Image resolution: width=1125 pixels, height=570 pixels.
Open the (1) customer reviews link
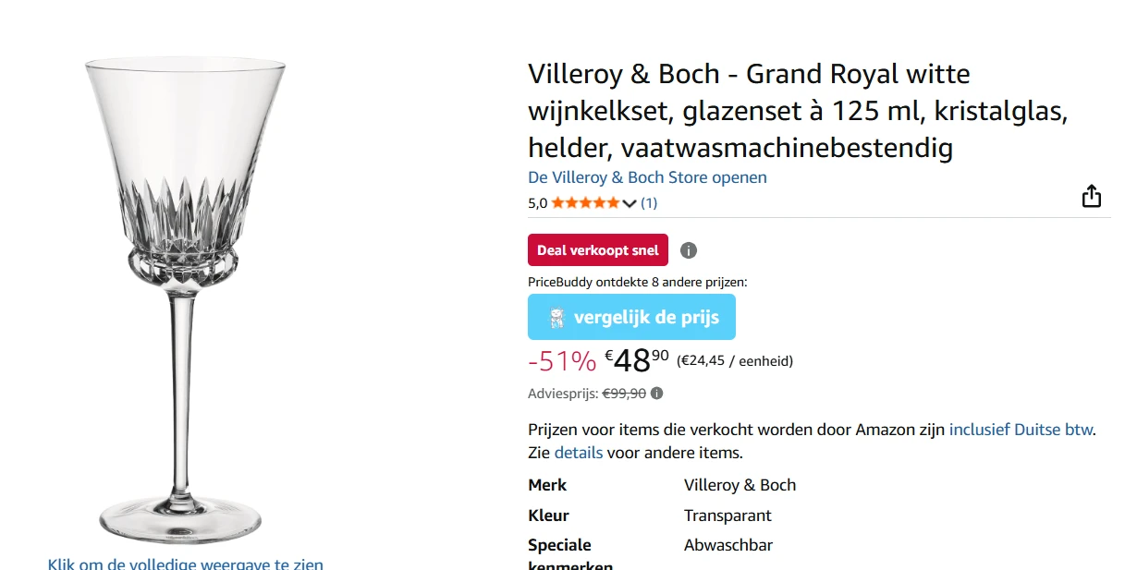point(649,203)
